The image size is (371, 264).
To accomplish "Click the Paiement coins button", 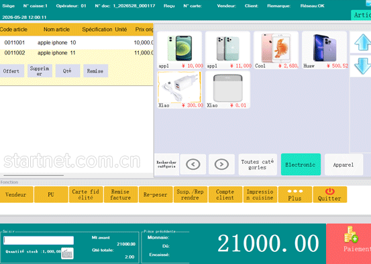I will (348, 244).
